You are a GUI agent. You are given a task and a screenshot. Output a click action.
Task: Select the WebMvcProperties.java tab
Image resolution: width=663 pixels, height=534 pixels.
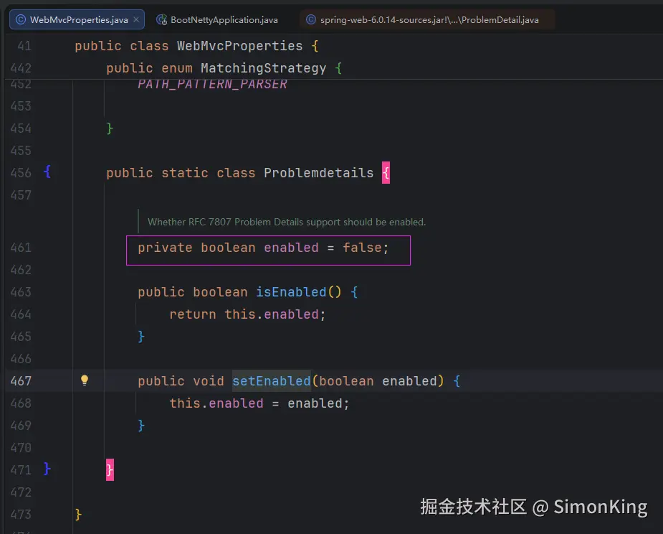pos(77,19)
